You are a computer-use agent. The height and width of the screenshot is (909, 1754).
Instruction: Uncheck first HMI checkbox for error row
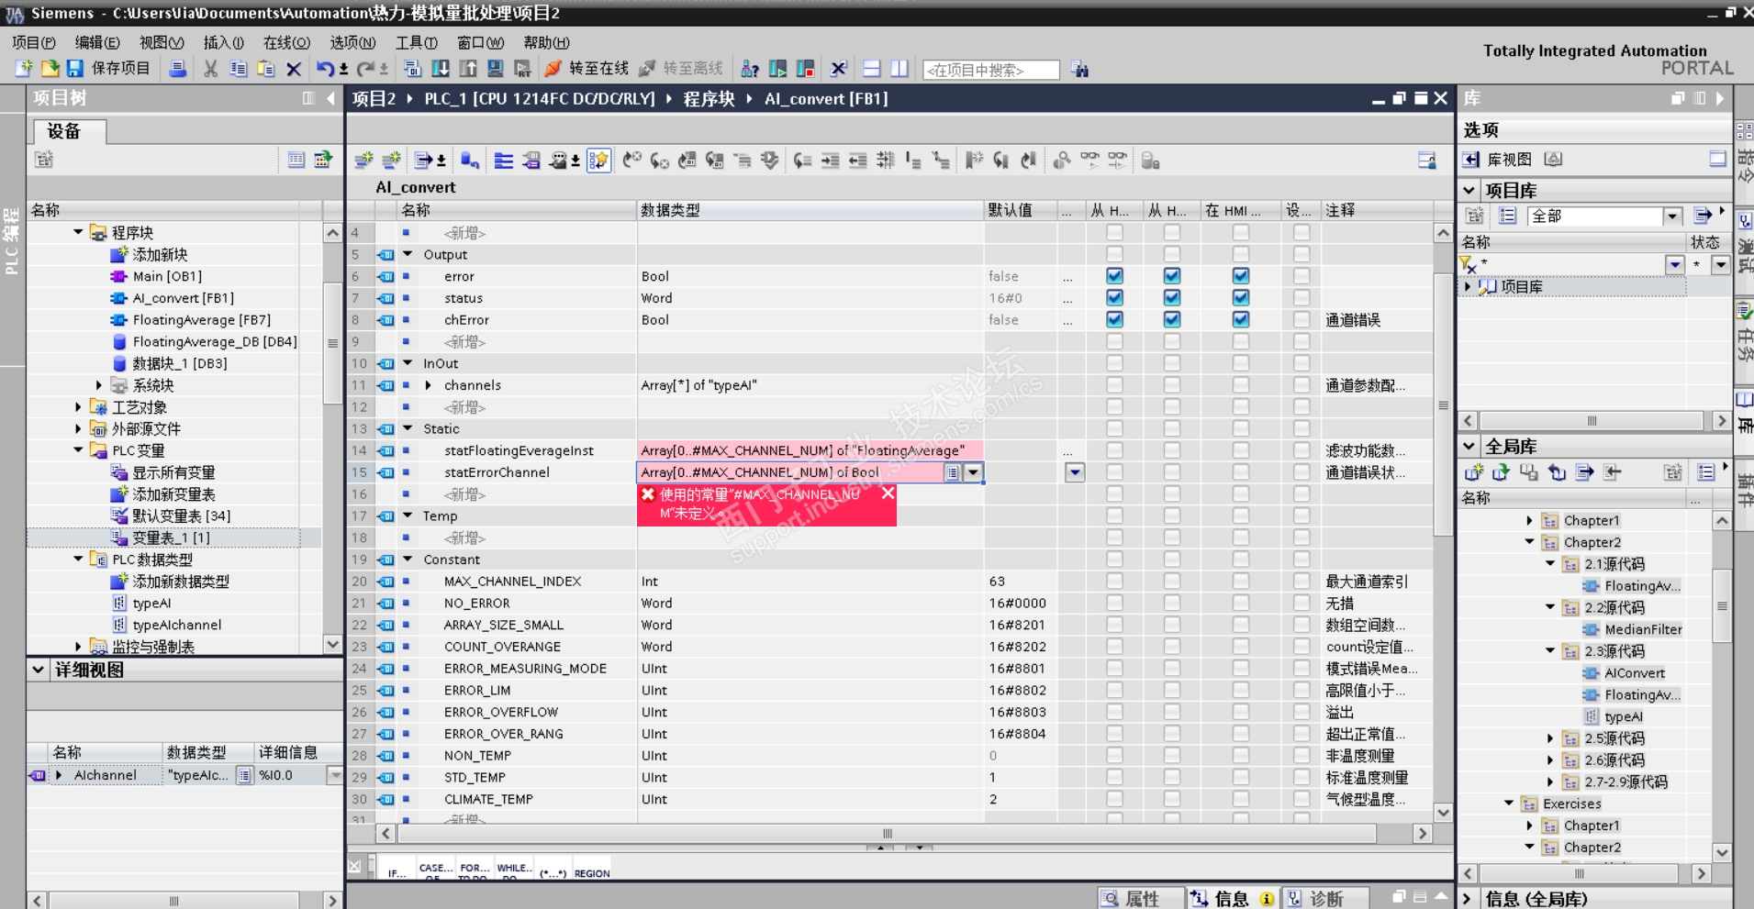tap(1114, 276)
